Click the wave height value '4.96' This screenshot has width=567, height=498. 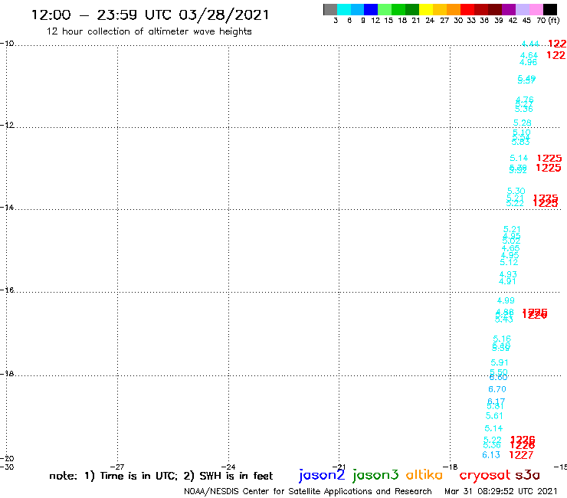[x=528, y=62]
